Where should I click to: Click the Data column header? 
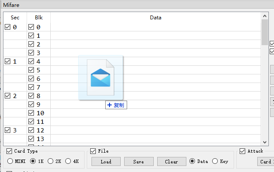(155, 18)
